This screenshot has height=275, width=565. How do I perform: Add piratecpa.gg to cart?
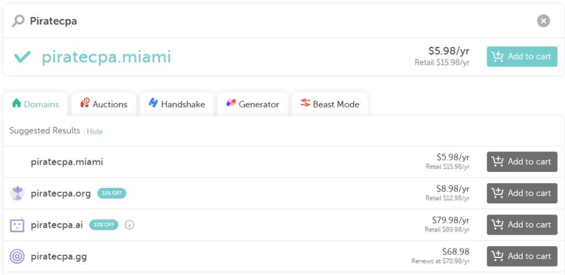(522, 256)
